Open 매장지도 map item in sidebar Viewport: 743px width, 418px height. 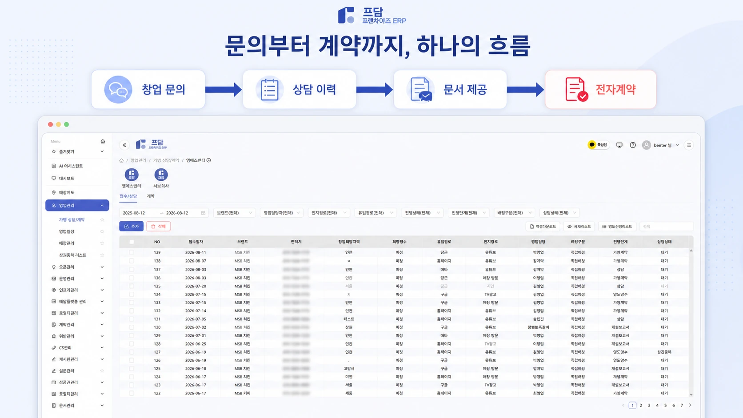coord(67,192)
